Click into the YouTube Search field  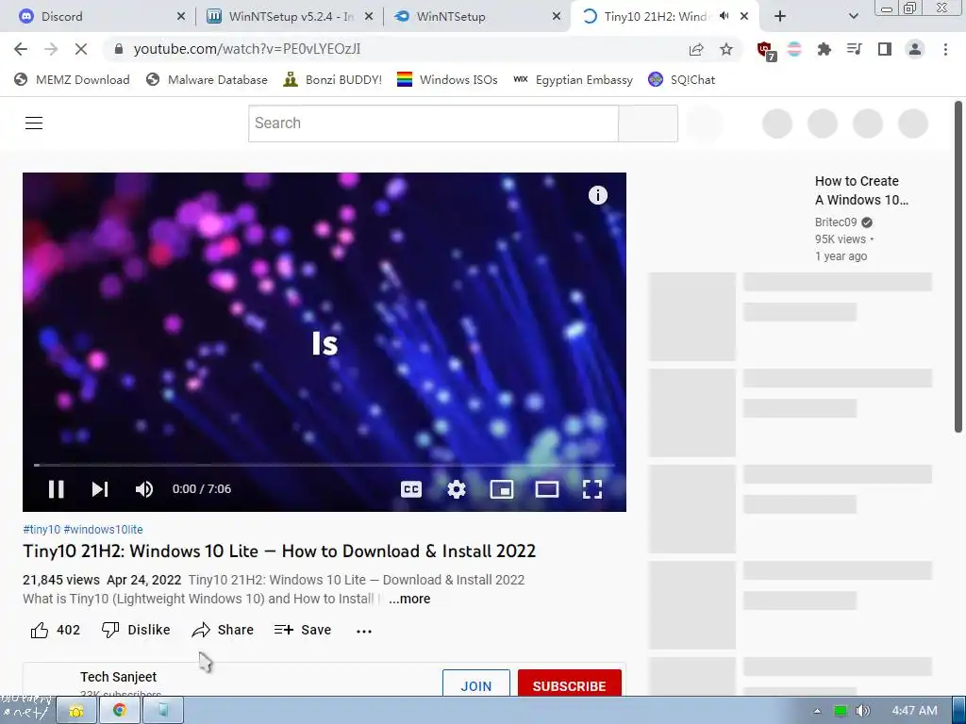click(x=433, y=123)
